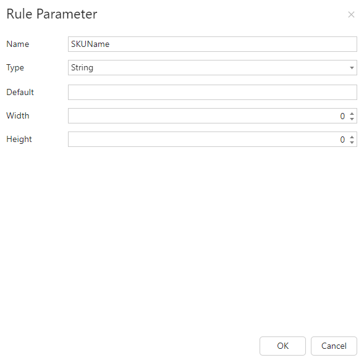Click the Height label
The height and width of the screenshot is (363, 364).
point(19,139)
